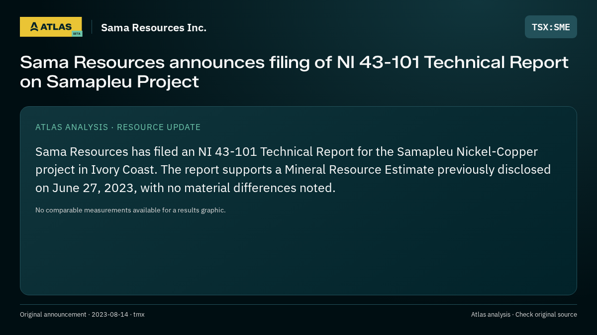This screenshot has height=335, width=597.
Task: Click the 'No comparable measurements available' note
Action: (130, 210)
